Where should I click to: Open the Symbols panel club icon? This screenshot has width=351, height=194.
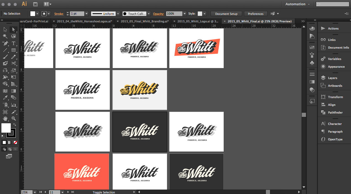(312, 63)
